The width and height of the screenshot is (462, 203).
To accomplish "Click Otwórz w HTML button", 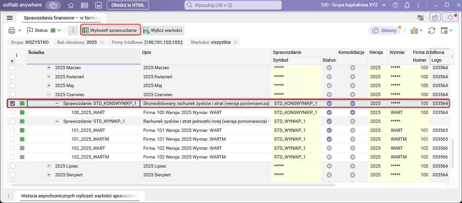I will click(128, 5).
